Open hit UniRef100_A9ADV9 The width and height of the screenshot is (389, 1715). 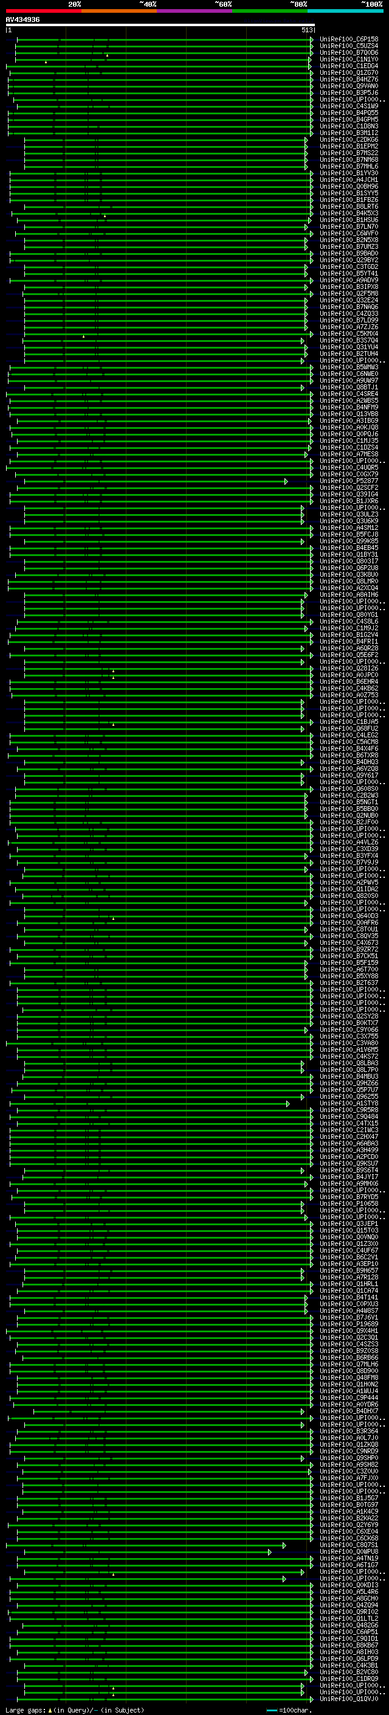349,280
